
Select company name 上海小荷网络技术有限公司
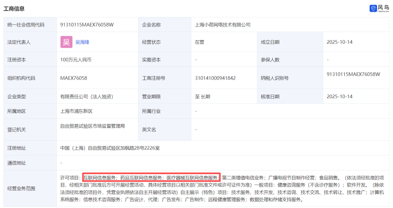click(x=223, y=25)
